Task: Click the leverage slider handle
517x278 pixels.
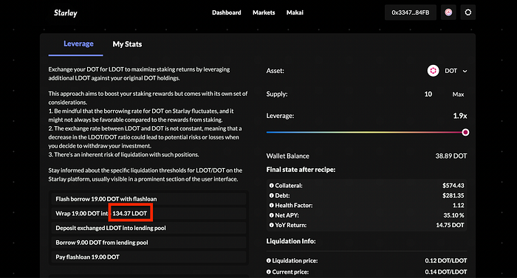Action: coord(465,133)
